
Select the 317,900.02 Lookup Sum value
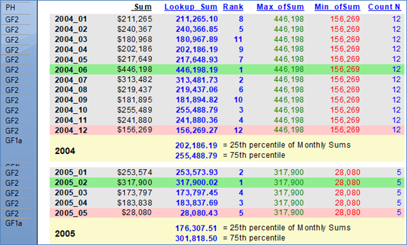coord(197,183)
